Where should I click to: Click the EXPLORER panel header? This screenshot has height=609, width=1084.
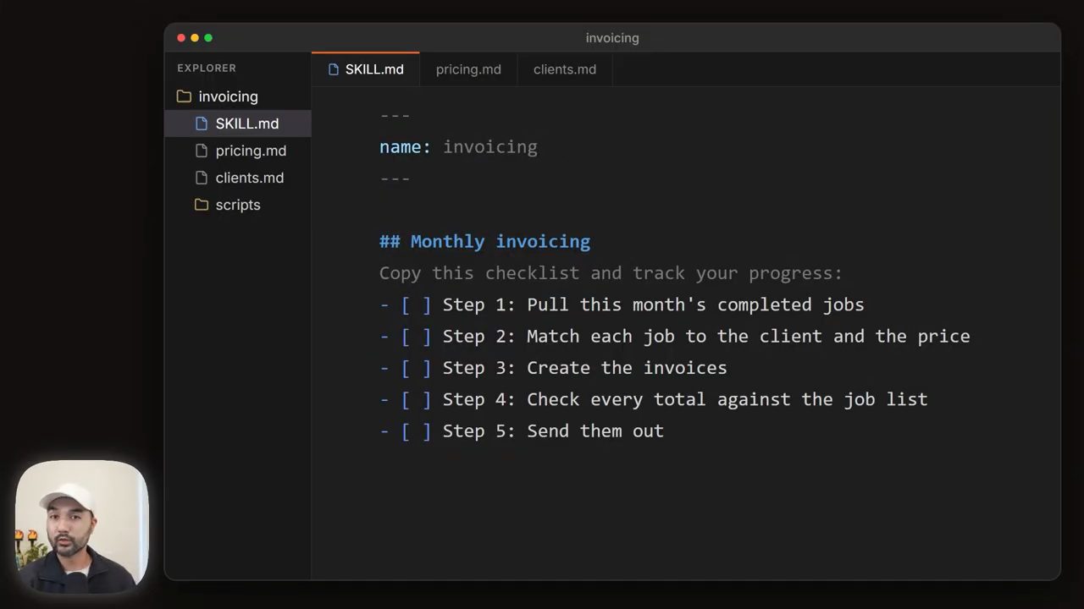tap(207, 69)
